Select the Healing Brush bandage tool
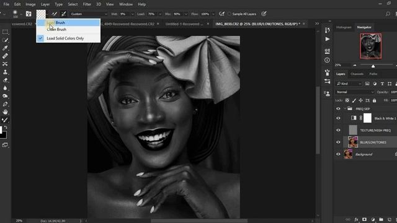The width and height of the screenshot is (397, 223). click(x=5, y=56)
